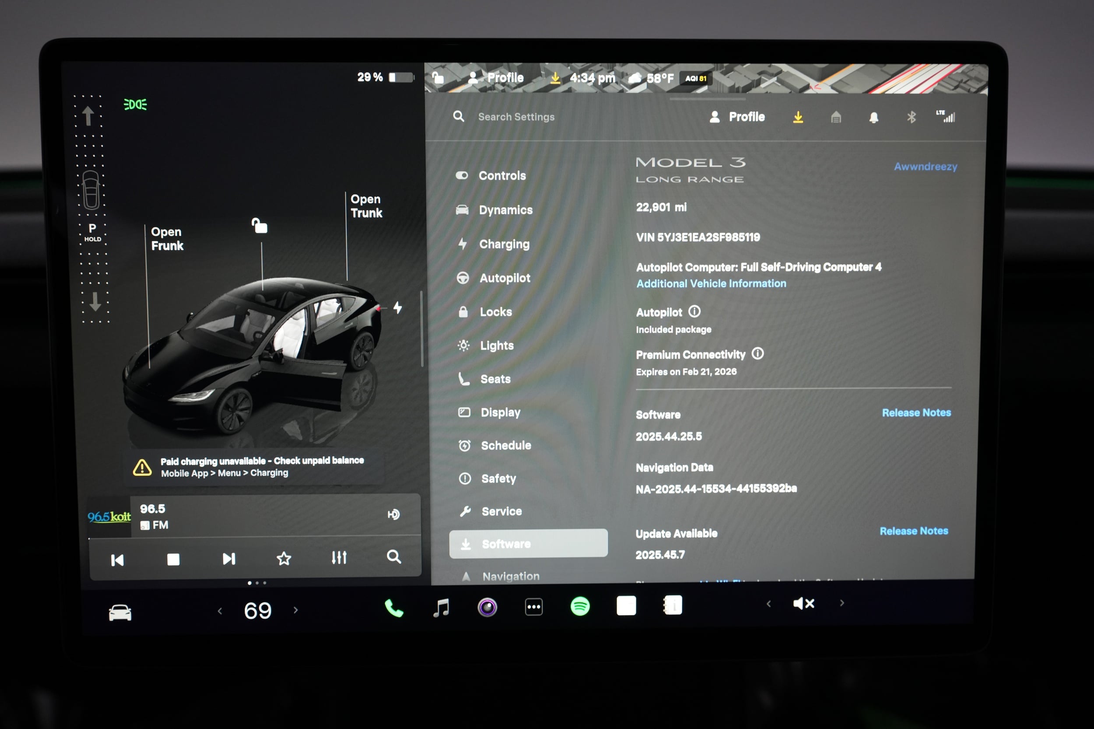The height and width of the screenshot is (729, 1094).
Task: Open Bluetooth settings from the status bar
Action: click(911, 117)
